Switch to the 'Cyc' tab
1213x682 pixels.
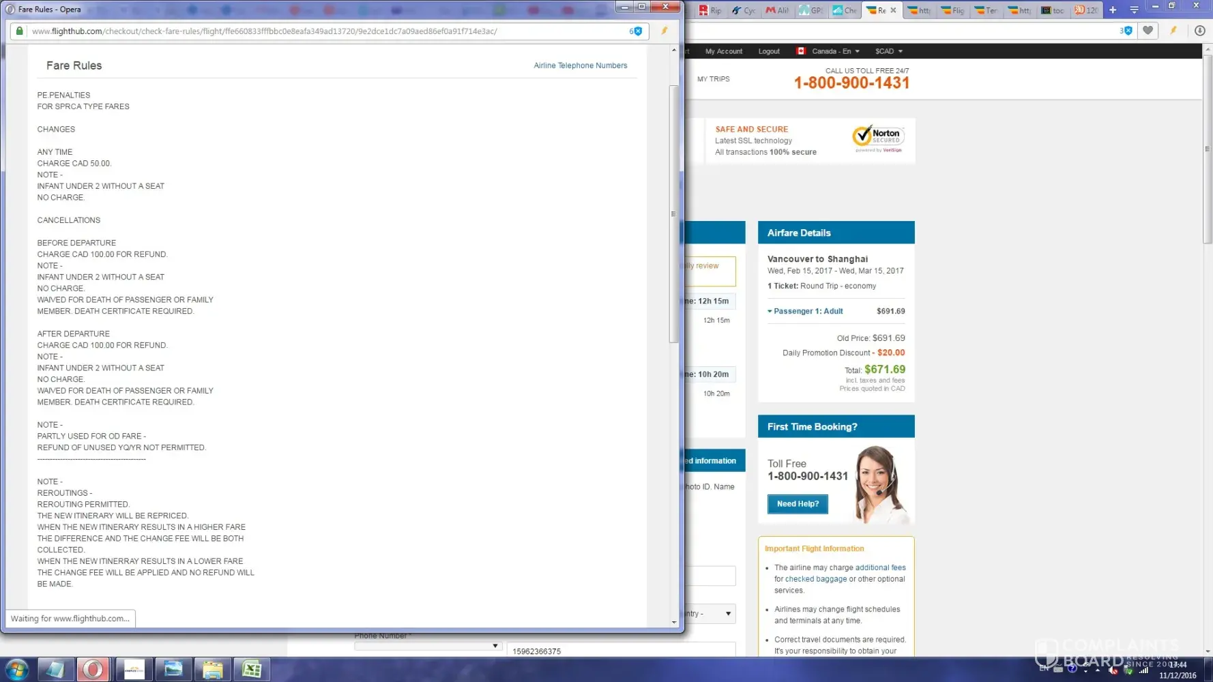pos(744,10)
